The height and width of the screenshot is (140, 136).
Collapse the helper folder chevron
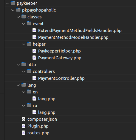(24, 44)
